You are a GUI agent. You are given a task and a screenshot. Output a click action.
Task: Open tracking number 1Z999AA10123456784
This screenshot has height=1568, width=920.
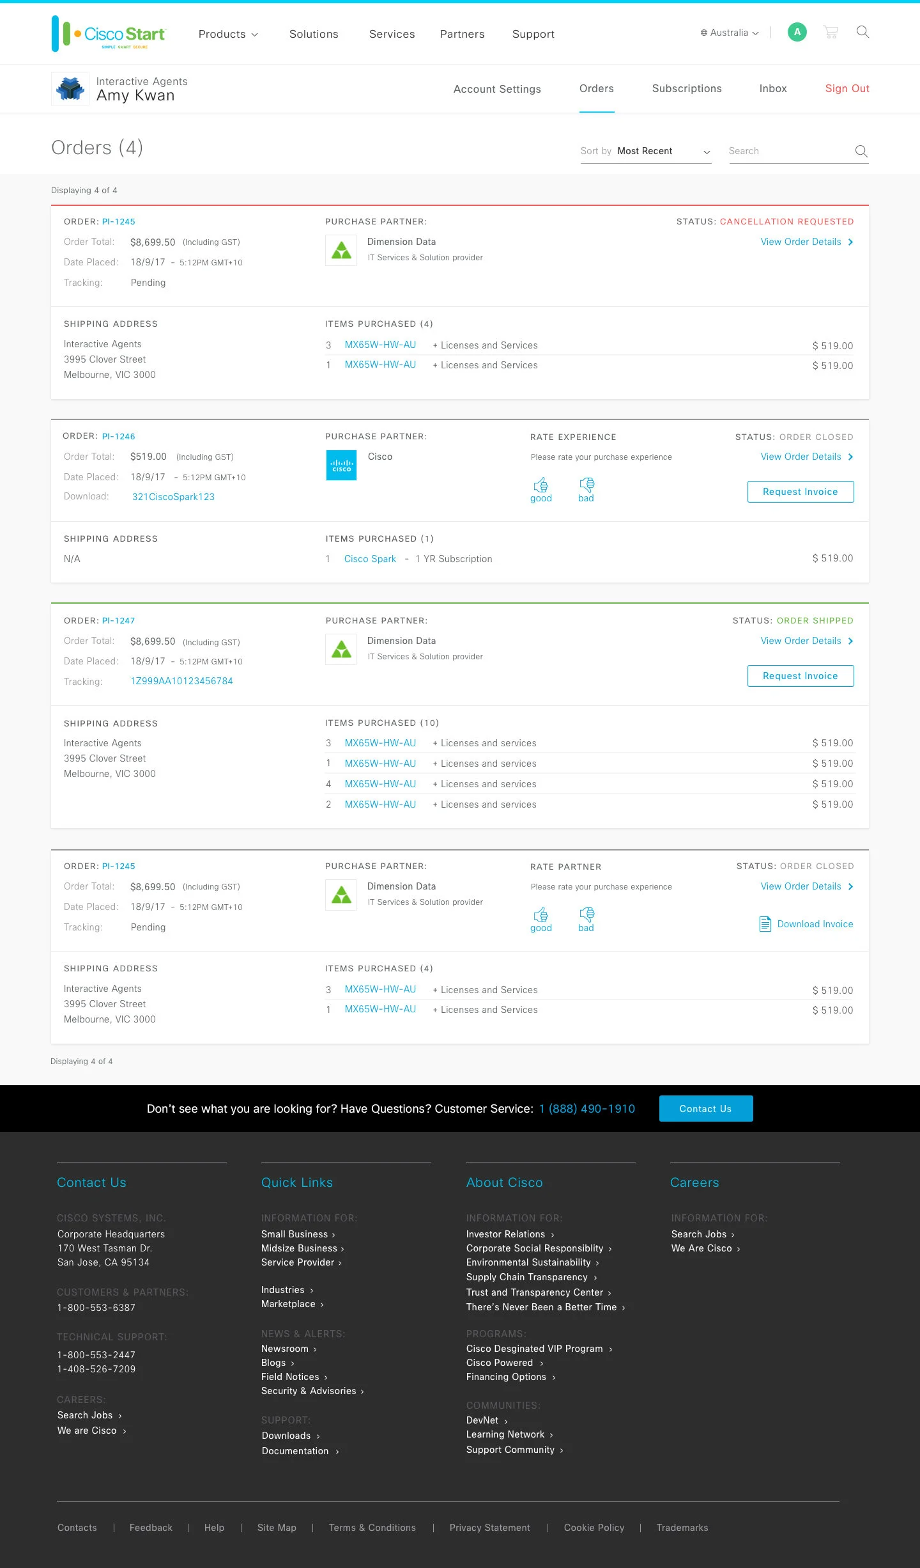[x=181, y=681]
